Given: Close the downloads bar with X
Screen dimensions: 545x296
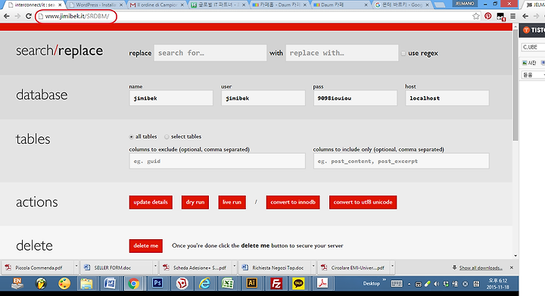Looking at the screenshot, I should point(512,267).
